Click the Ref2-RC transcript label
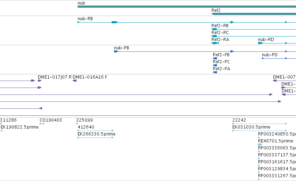296x181 pixels. tap(220, 33)
